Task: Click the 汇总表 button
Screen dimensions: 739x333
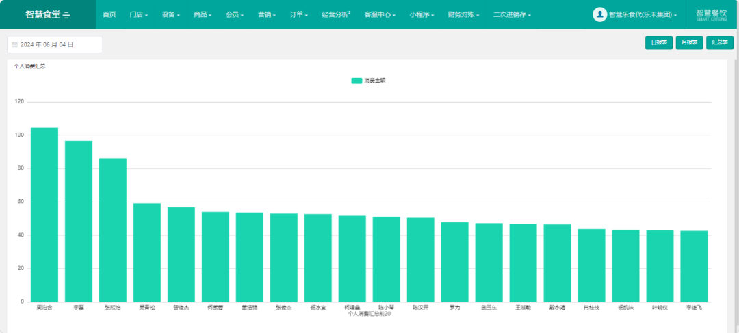Action: (720, 42)
